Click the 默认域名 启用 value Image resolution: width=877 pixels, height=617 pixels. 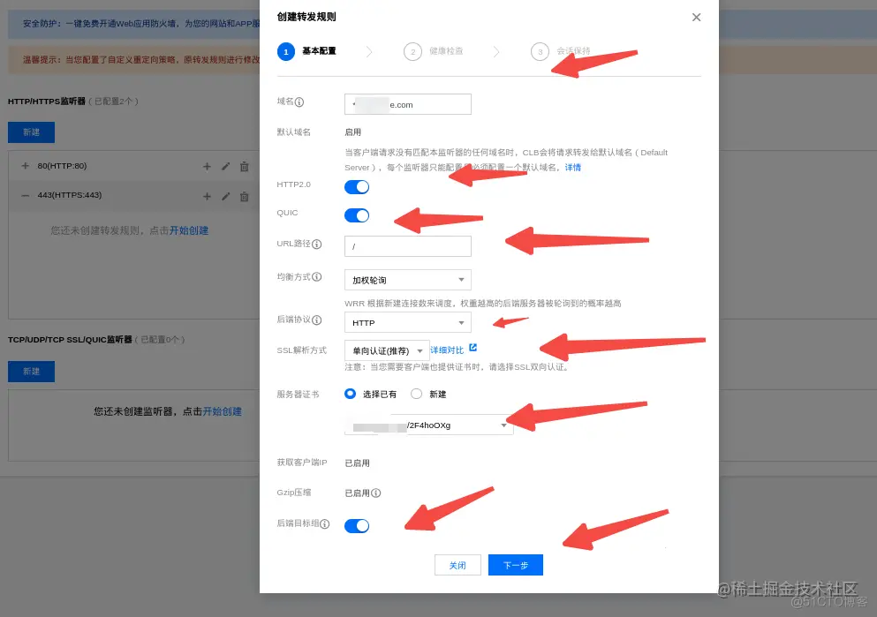(353, 132)
